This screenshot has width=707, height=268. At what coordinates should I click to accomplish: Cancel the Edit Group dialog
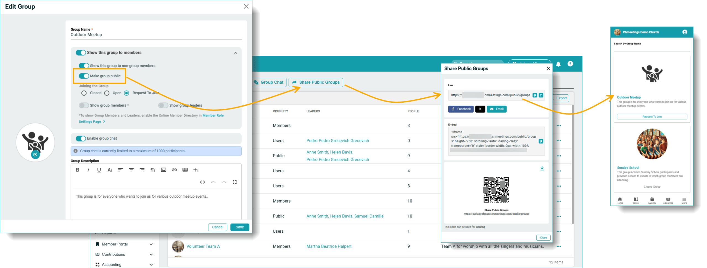217,227
